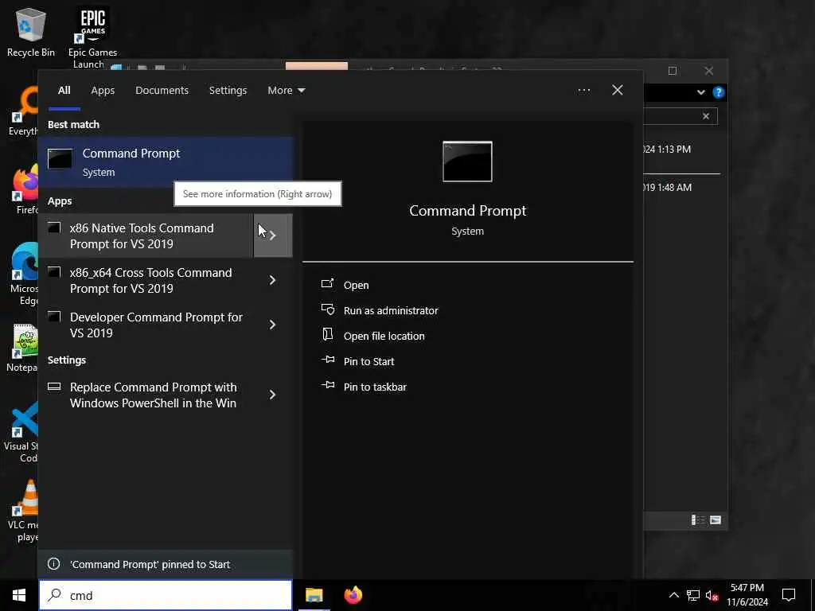This screenshot has width=815, height=611.
Task: Click the Open action icon
Action: click(x=327, y=284)
